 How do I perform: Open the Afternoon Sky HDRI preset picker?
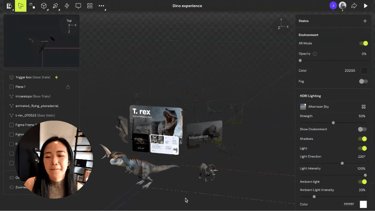pyautogui.click(x=364, y=107)
